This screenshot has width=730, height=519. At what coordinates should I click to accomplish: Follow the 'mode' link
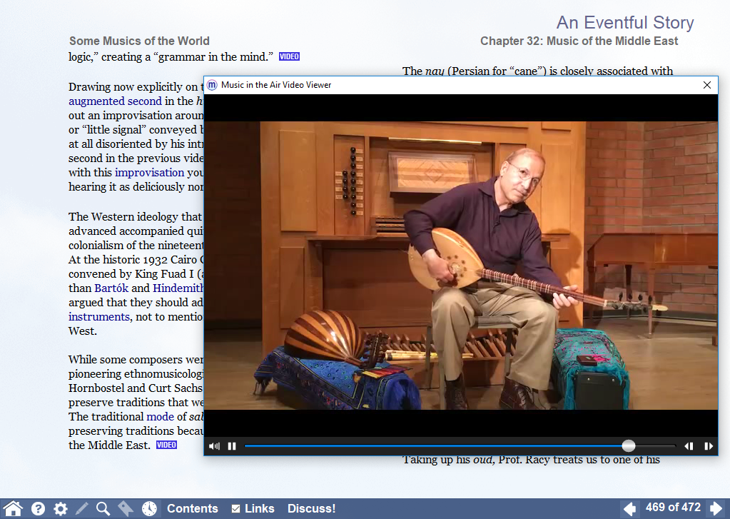(x=160, y=416)
